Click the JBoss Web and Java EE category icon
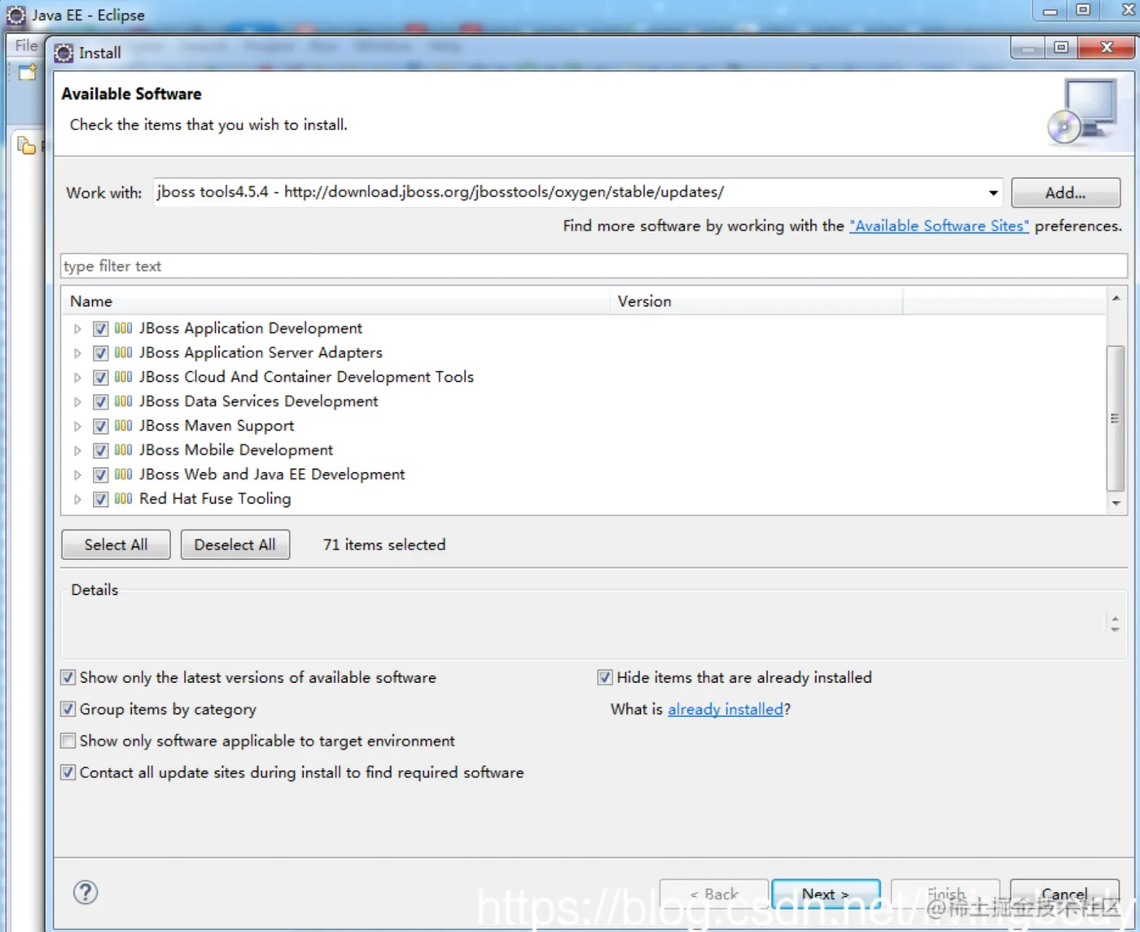The height and width of the screenshot is (932, 1140). point(123,475)
